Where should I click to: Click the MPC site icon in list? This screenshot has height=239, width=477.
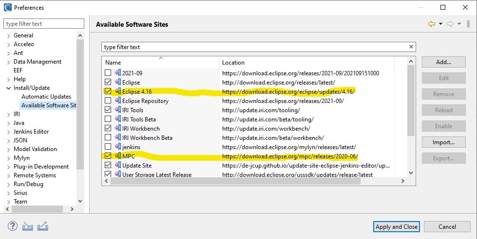tap(118, 156)
